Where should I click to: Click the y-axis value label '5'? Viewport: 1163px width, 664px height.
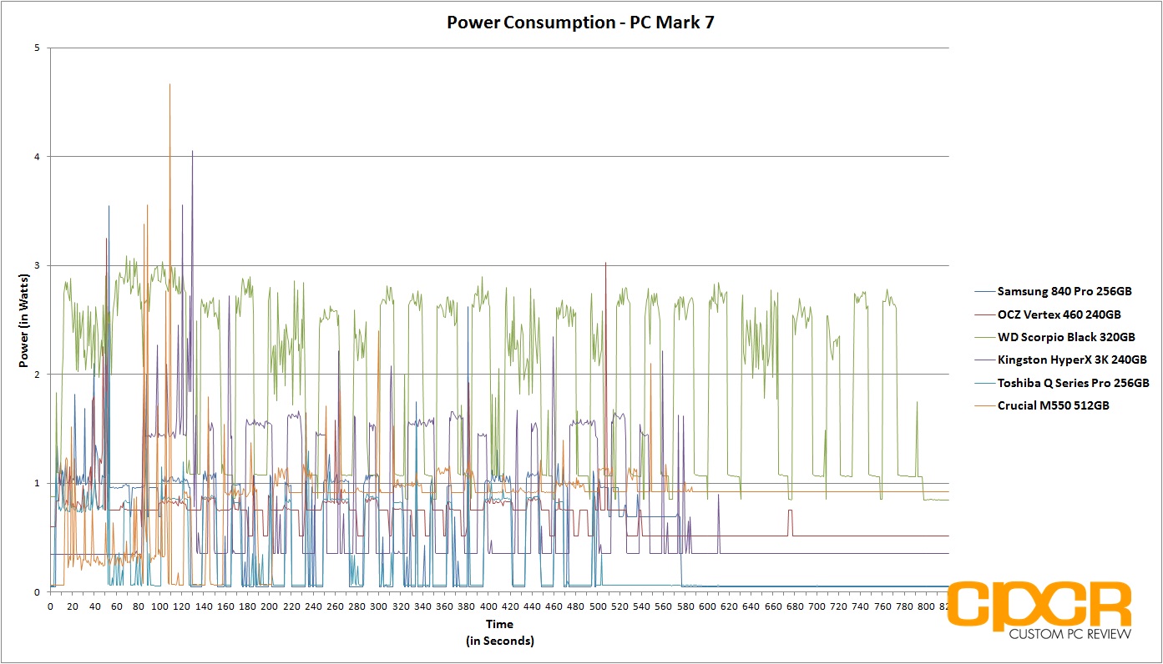38,48
